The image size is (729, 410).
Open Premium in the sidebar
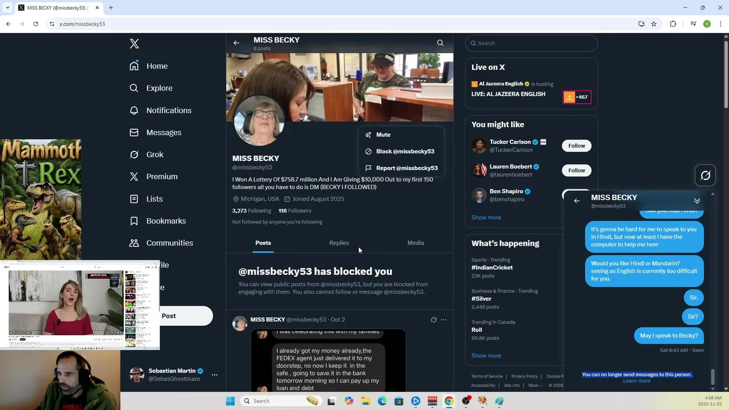[x=154, y=177]
